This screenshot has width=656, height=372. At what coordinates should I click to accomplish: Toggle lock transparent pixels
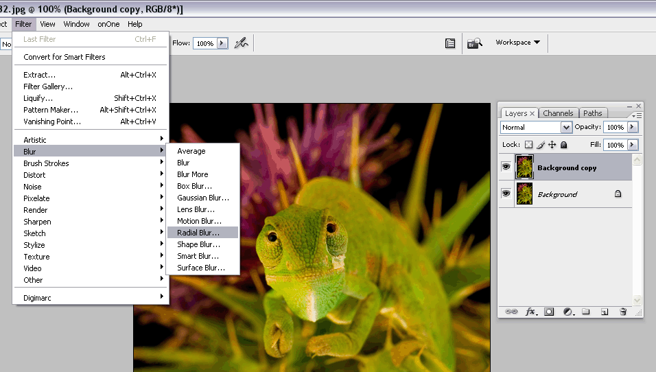tap(528, 145)
